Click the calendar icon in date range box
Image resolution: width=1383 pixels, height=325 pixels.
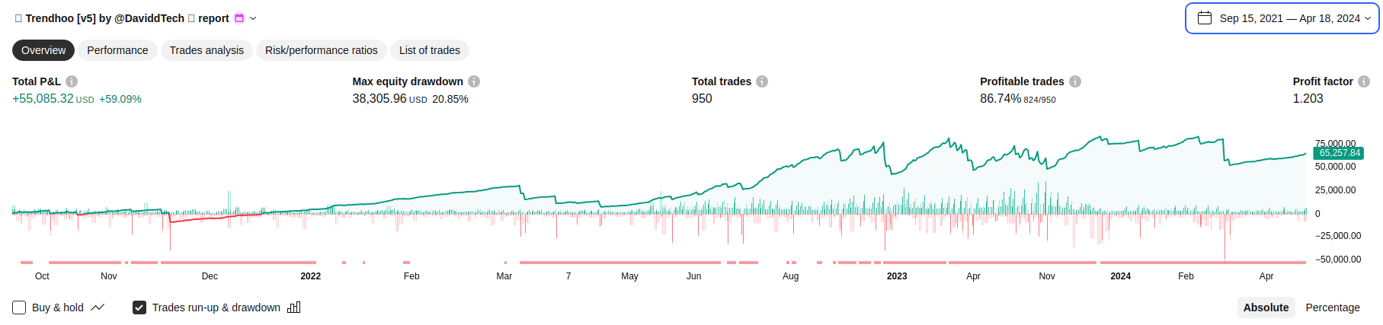pos(1205,18)
